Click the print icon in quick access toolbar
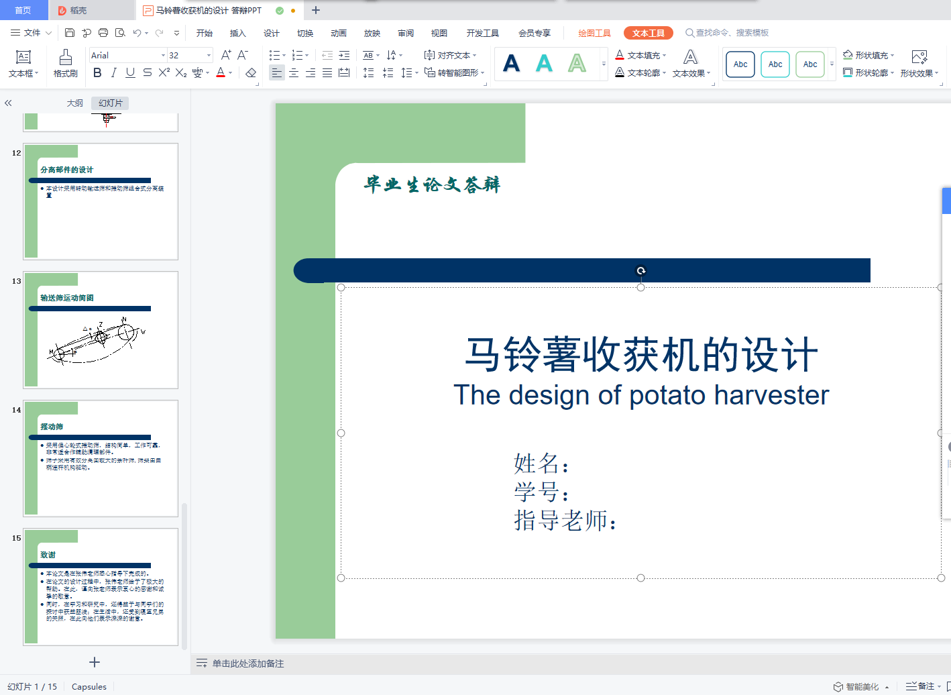Image resolution: width=951 pixels, height=695 pixels. (x=103, y=33)
